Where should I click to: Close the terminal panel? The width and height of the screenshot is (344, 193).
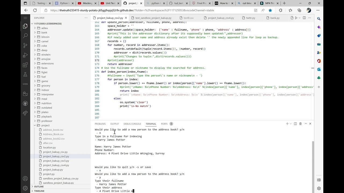(310, 124)
